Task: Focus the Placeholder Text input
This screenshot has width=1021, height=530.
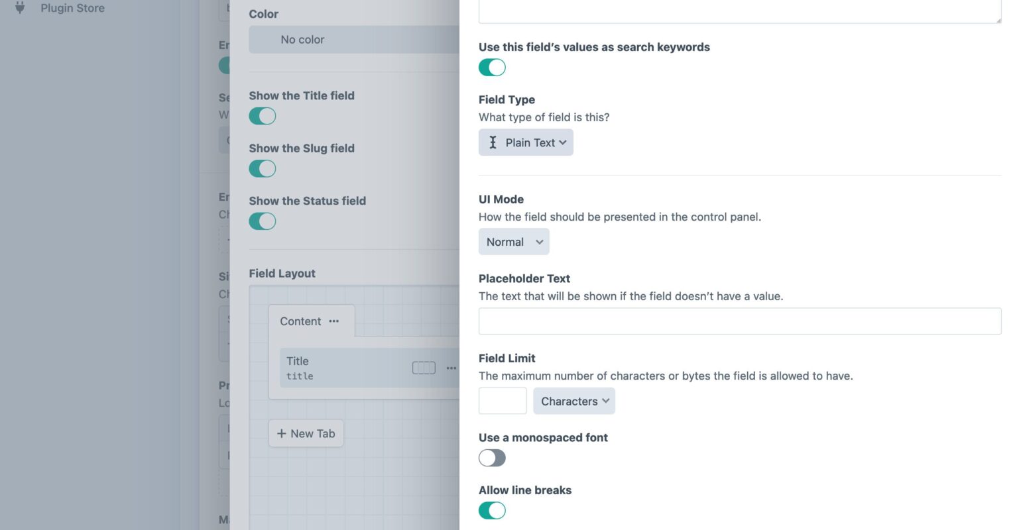Action: [x=740, y=321]
